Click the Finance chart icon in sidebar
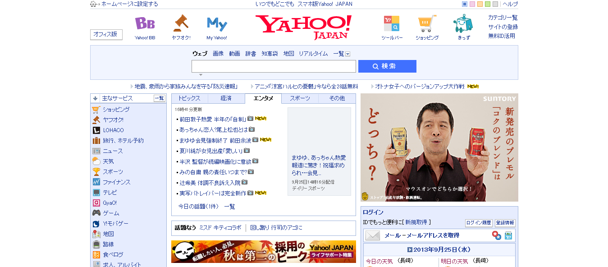Viewport: 608px width, 267px height. point(96,182)
